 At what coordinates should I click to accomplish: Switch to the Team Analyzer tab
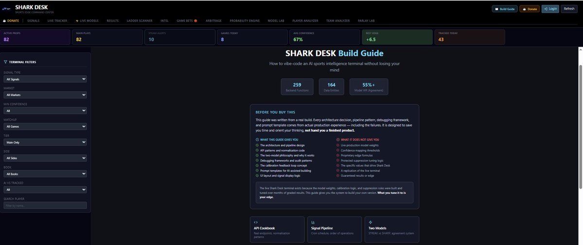(x=338, y=21)
